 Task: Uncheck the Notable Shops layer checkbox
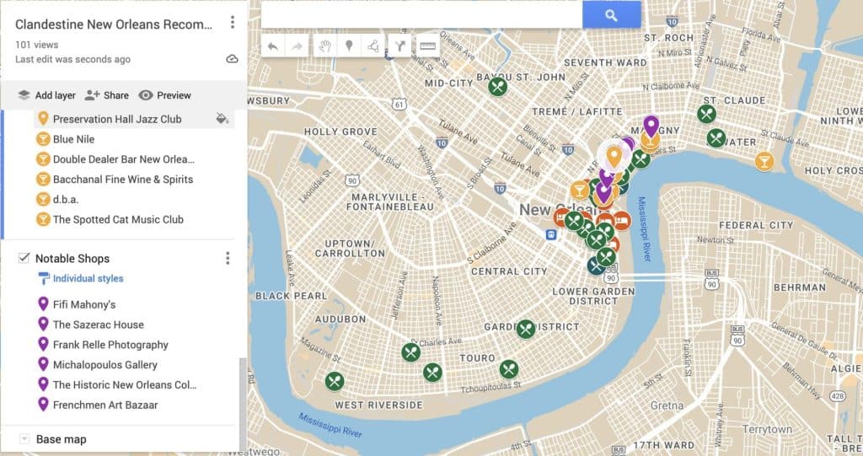(x=24, y=258)
